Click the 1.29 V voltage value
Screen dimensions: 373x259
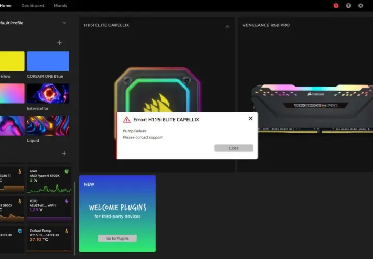36,210
